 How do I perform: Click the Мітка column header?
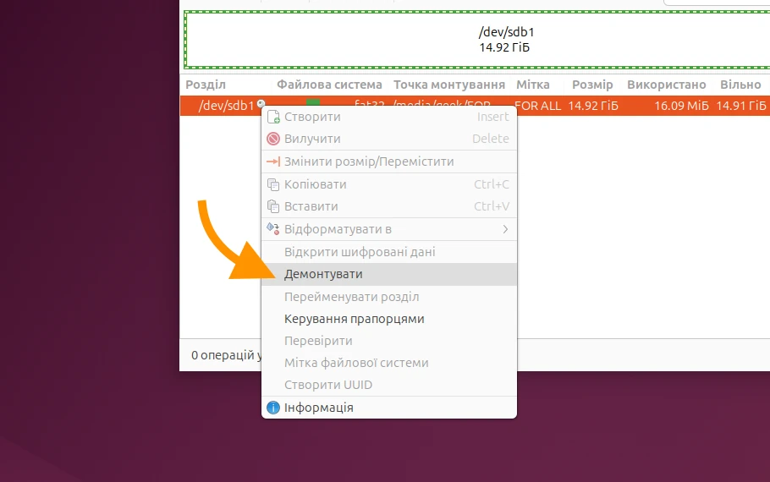pos(533,85)
